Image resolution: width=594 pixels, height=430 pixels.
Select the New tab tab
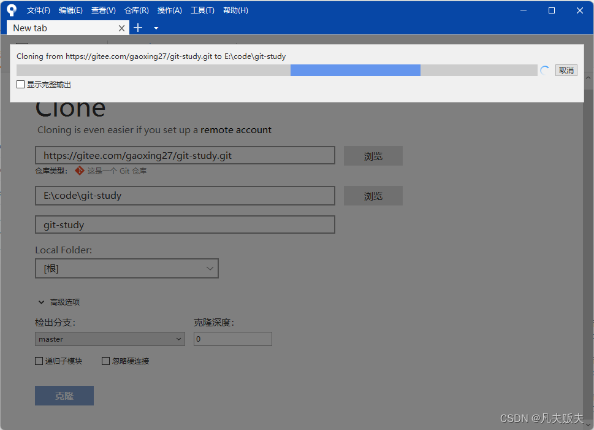[x=68, y=28]
